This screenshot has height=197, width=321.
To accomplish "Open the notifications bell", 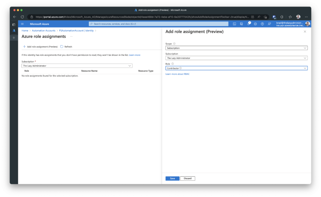I will 248,24.
